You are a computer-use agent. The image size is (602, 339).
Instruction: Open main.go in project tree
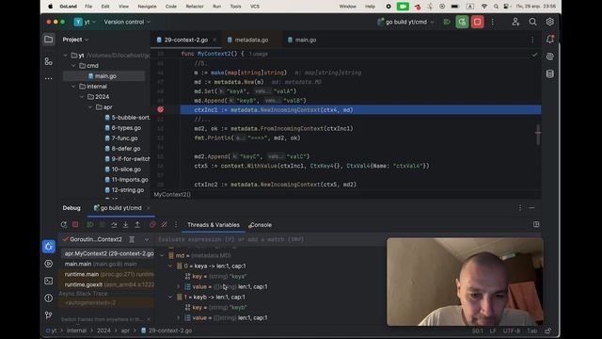pos(104,76)
